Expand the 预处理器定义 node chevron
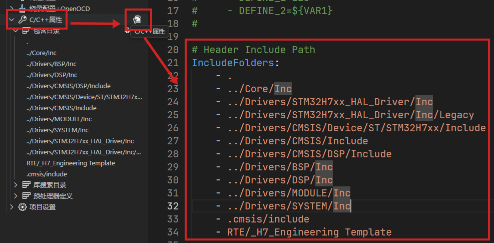 [x=16, y=196]
